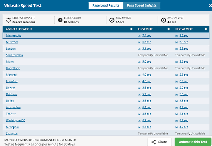
Task: Open the Washington DC location link
Action: pyautogui.click(x=15, y=121)
